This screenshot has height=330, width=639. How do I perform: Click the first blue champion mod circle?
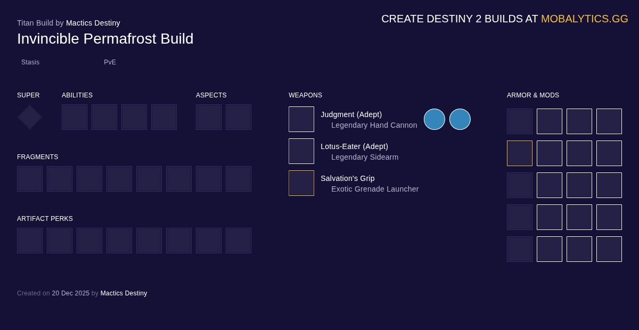(x=435, y=119)
